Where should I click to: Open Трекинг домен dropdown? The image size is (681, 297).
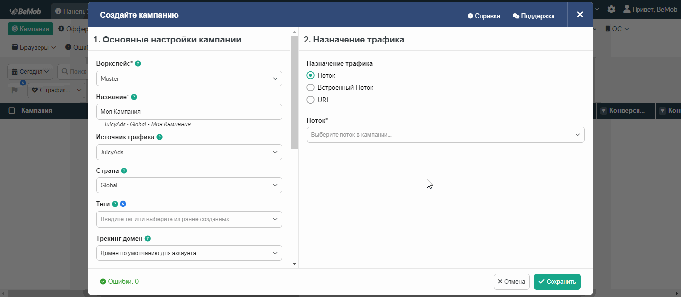click(189, 253)
